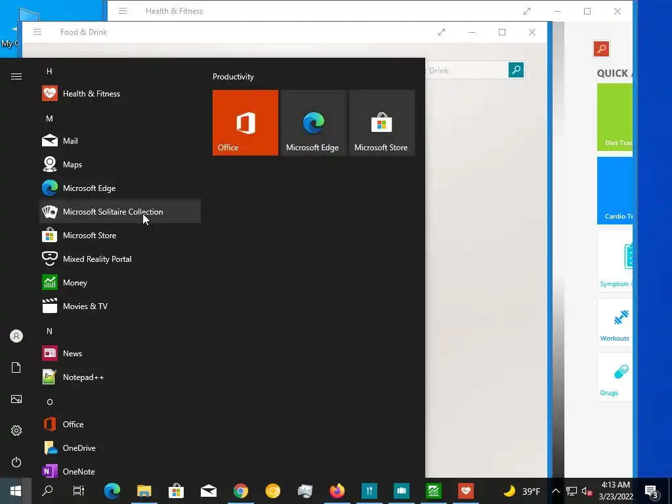Open Health & Fitness from app list
672x504 pixels.
pos(120,93)
